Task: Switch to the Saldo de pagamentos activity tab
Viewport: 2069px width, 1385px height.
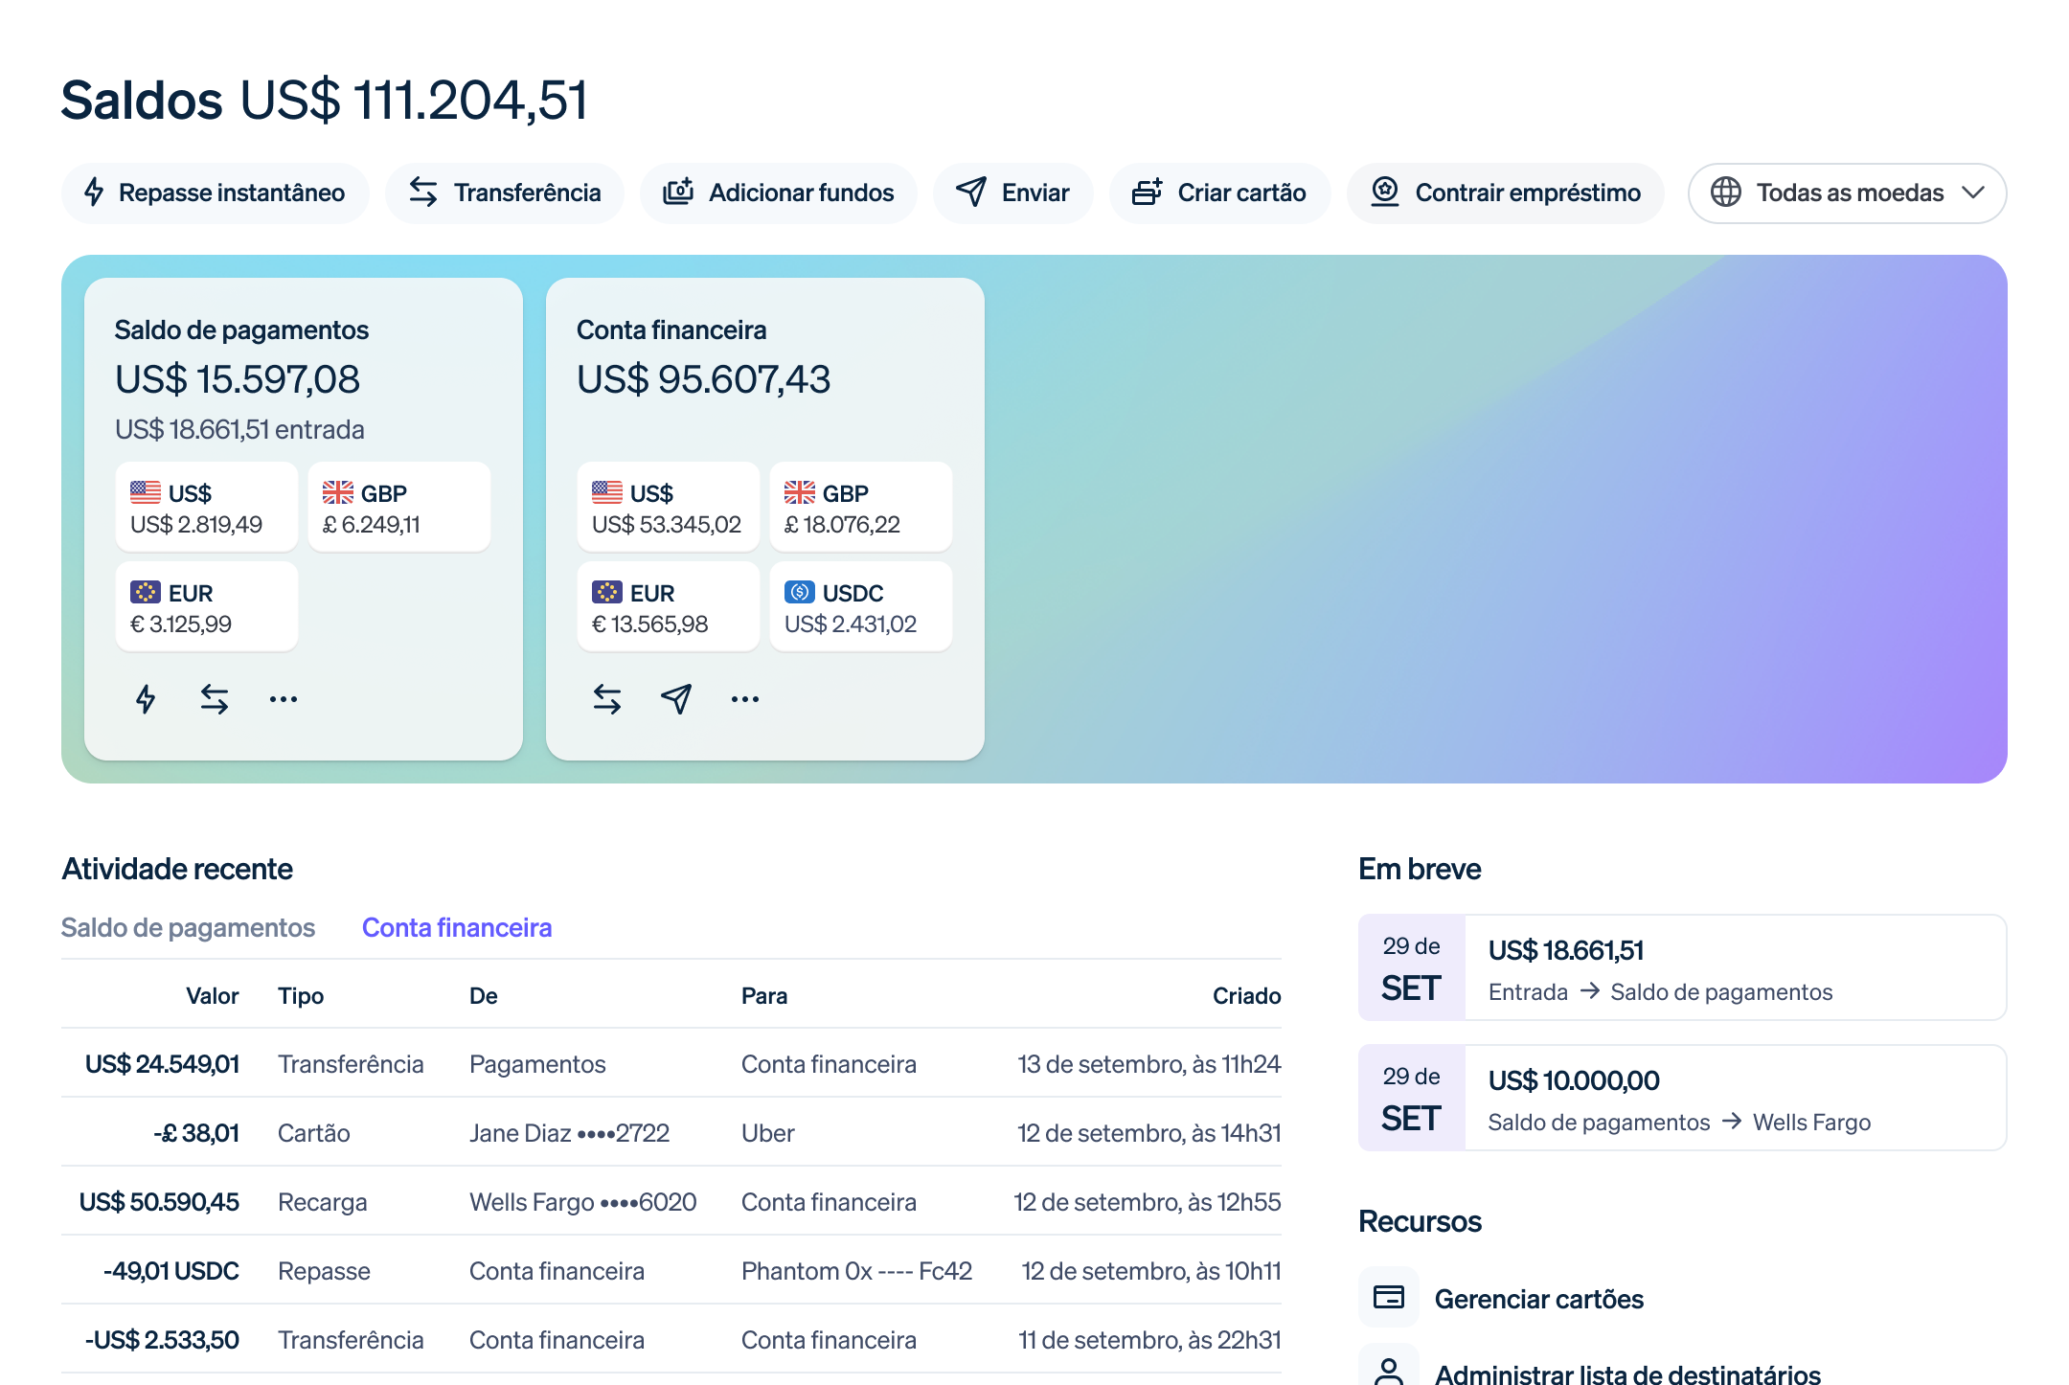Action: coord(189,926)
